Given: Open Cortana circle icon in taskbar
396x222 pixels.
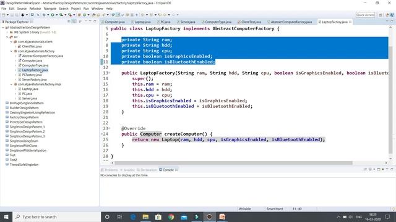Looking at the screenshot, I should [107, 216].
